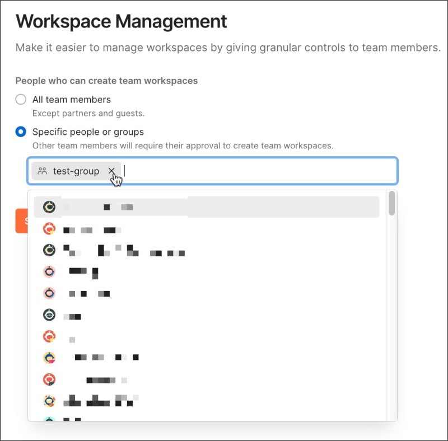This screenshot has width=448, height=441.
Task: Click the pink avatar on the fifth suggestion
Action: point(50,293)
